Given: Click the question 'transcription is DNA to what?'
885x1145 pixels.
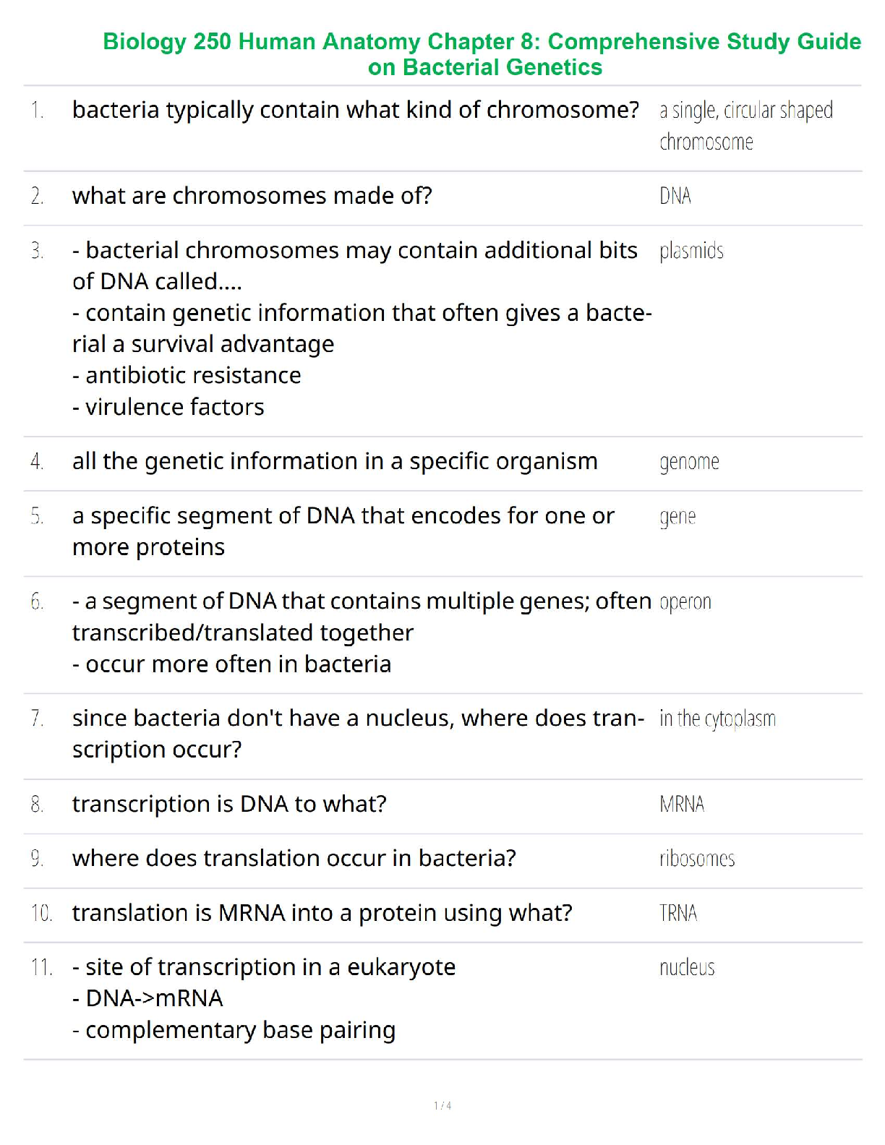Looking at the screenshot, I should [229, 804].
